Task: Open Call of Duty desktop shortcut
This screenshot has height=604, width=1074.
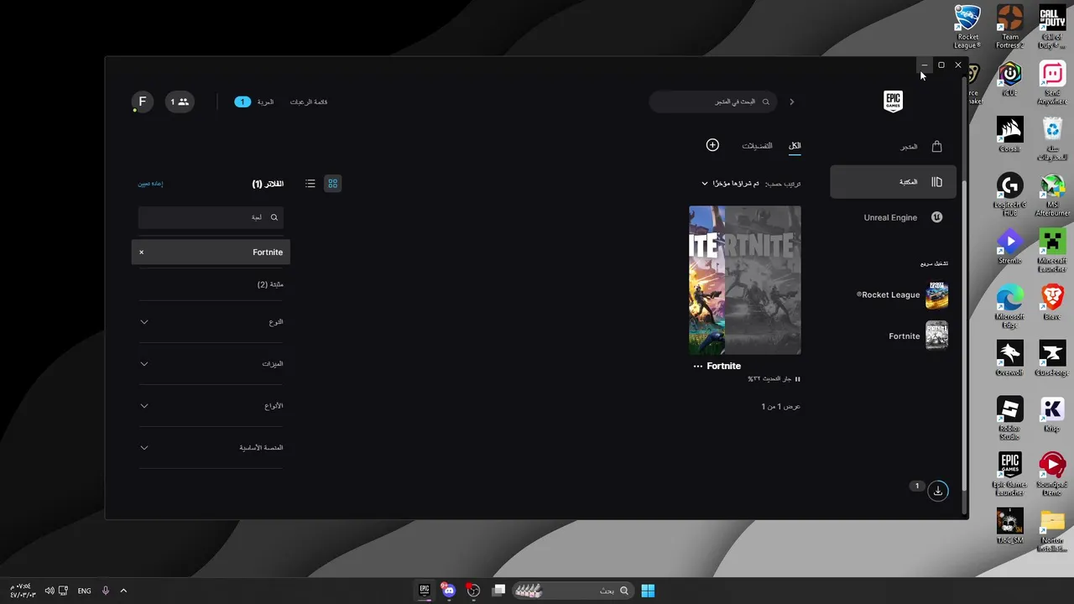Action: click(1052, 28)
